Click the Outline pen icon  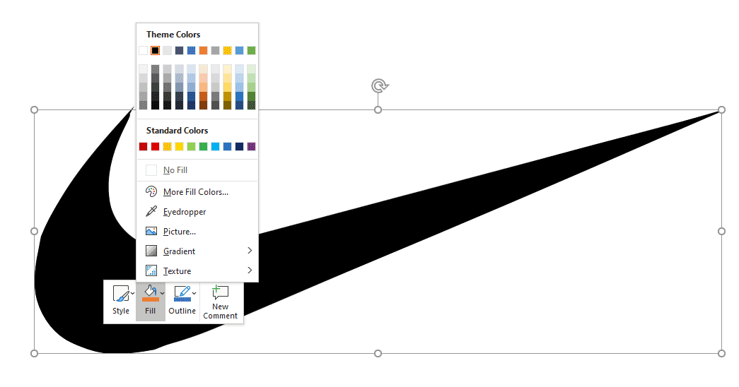click(x=182, y=293)
